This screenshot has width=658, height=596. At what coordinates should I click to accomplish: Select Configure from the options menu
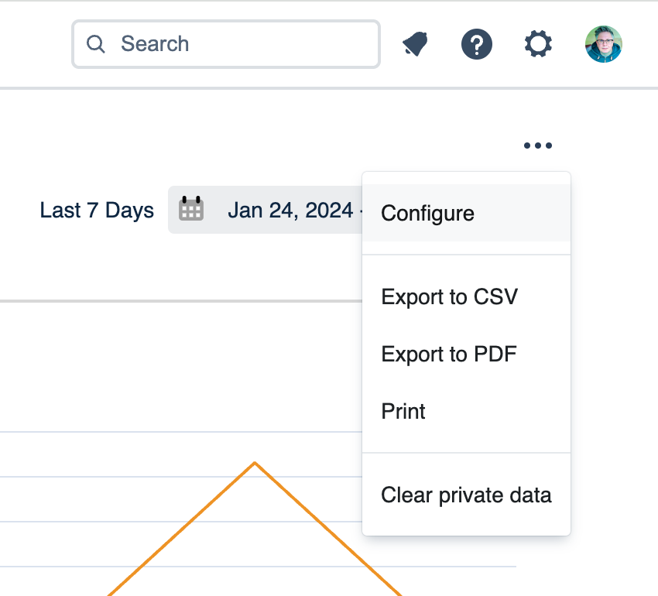pos(427,213)
